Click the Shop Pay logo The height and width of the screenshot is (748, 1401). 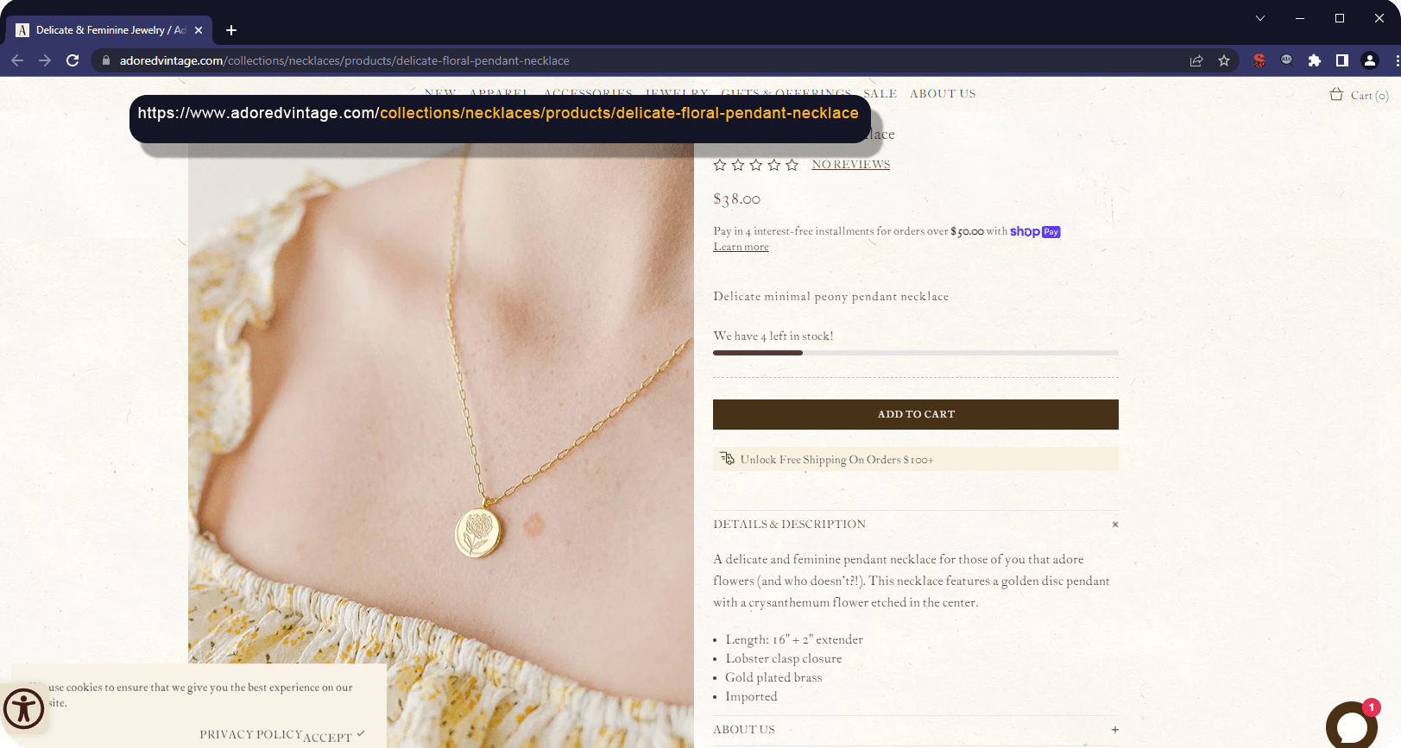(1035, 231)
